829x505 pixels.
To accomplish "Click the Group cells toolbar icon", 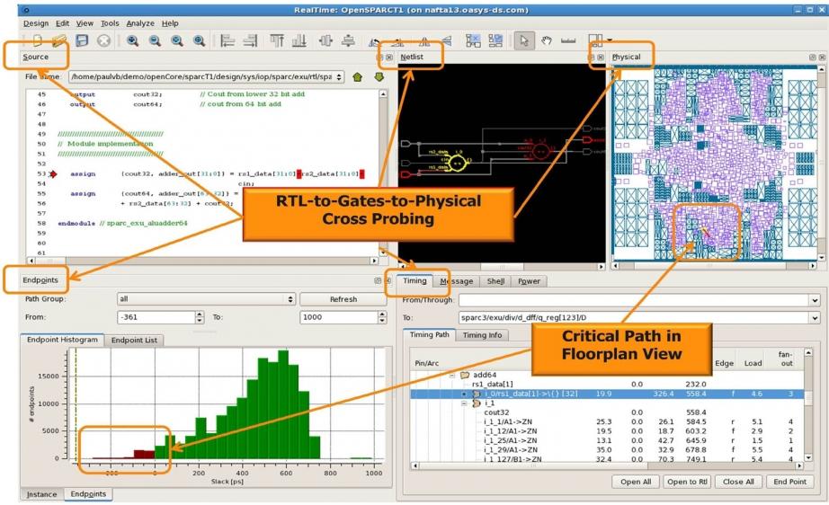I will tap(473, 40).
